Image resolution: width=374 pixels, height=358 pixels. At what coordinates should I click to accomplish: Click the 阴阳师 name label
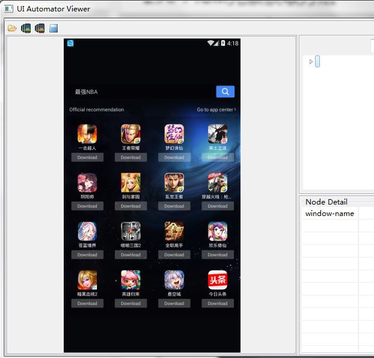coord(87,197)
